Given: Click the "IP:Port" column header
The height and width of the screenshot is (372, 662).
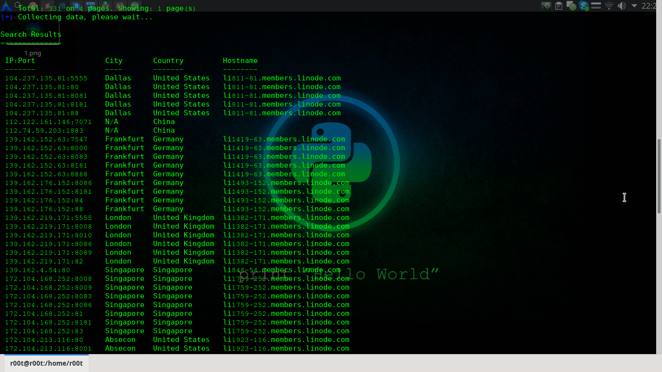Looking at the screenshot, I should (x=20, y=61).
